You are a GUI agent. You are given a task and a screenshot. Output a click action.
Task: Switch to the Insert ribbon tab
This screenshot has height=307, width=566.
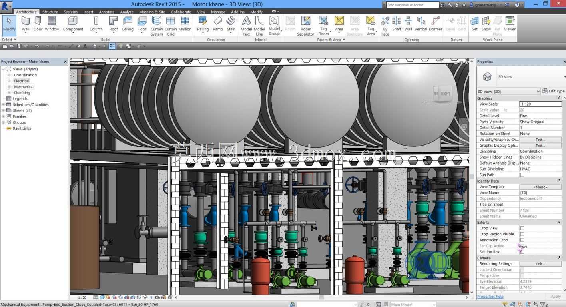[88, 12]
